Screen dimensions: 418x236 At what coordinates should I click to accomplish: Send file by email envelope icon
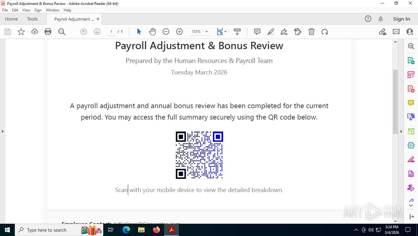[396, 32]
